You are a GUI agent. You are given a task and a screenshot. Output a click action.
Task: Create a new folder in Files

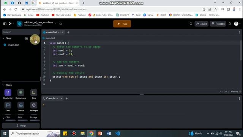[32, 38]
